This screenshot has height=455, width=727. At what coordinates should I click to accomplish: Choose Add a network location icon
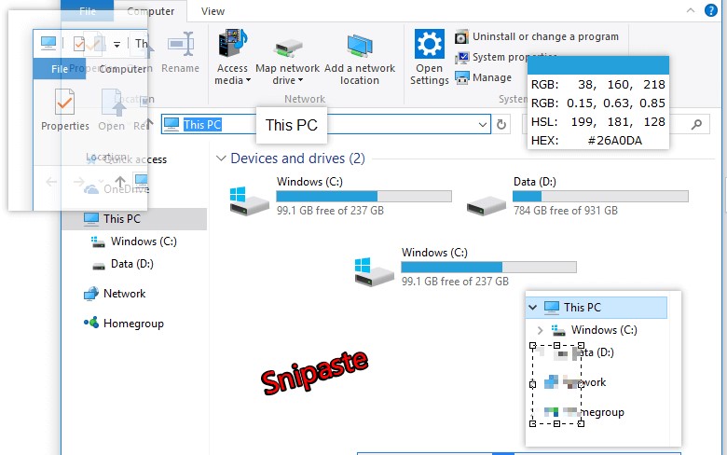pyautogui.click(x=360, y=46)
